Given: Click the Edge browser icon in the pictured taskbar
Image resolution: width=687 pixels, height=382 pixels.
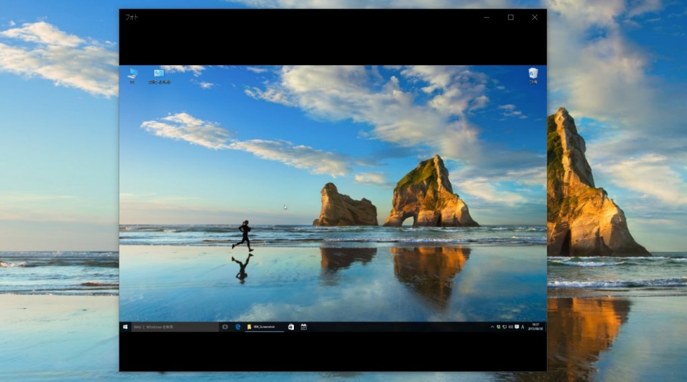Looking at the screenshot, I should pyautogui.click(x=237, y=327).
